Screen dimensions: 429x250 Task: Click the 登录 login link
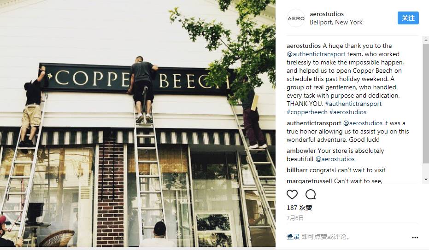point(293,237)
